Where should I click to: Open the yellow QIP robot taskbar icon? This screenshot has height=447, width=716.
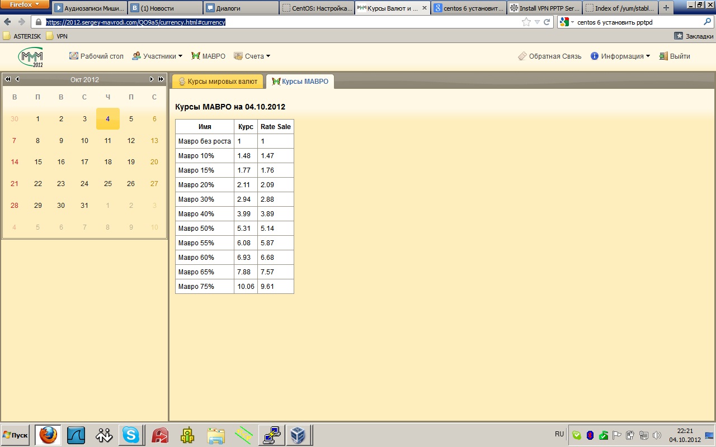[x=187, y=435]
